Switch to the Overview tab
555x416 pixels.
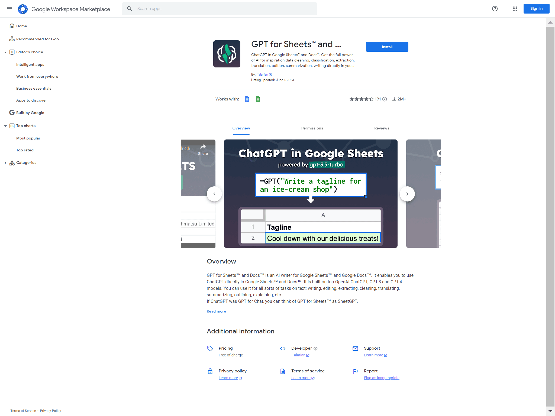[x=241, y=128]
